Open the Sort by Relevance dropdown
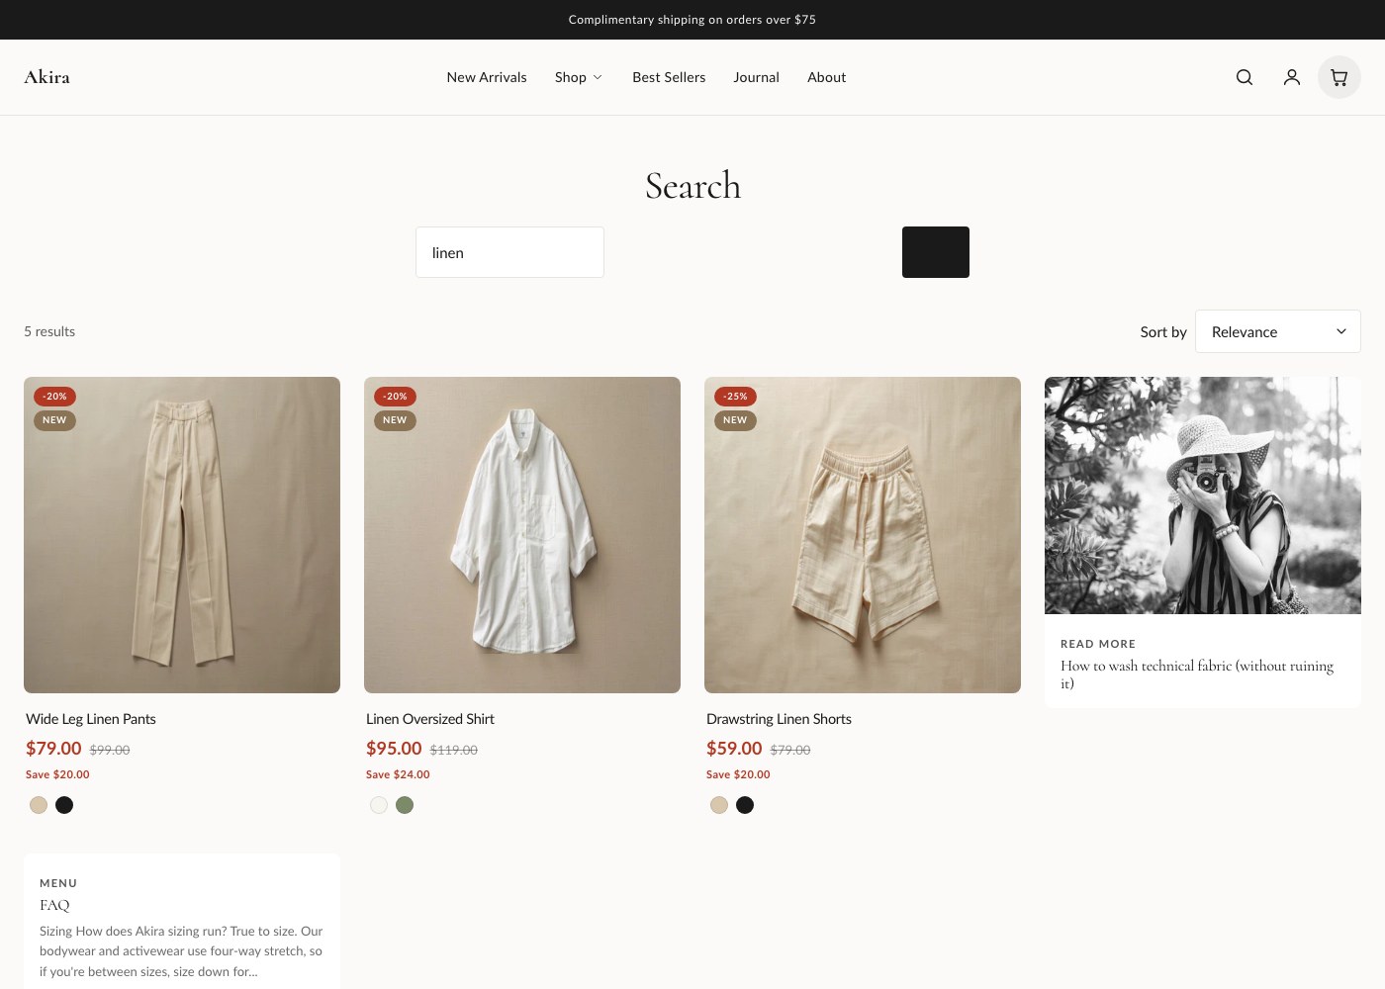The width and height of the screenshot is (1385, 989). tap(1278, 331)
